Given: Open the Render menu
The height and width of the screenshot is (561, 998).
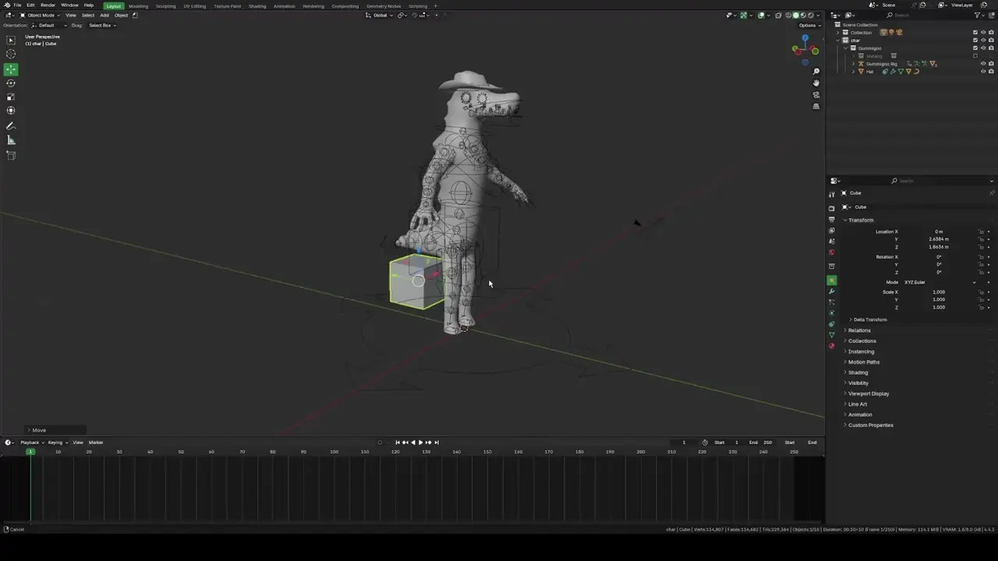Looking at the screenshot, I should click(x=48, y=5).
